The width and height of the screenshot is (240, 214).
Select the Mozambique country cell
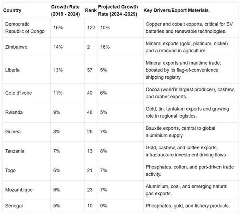tap(18, 190)
